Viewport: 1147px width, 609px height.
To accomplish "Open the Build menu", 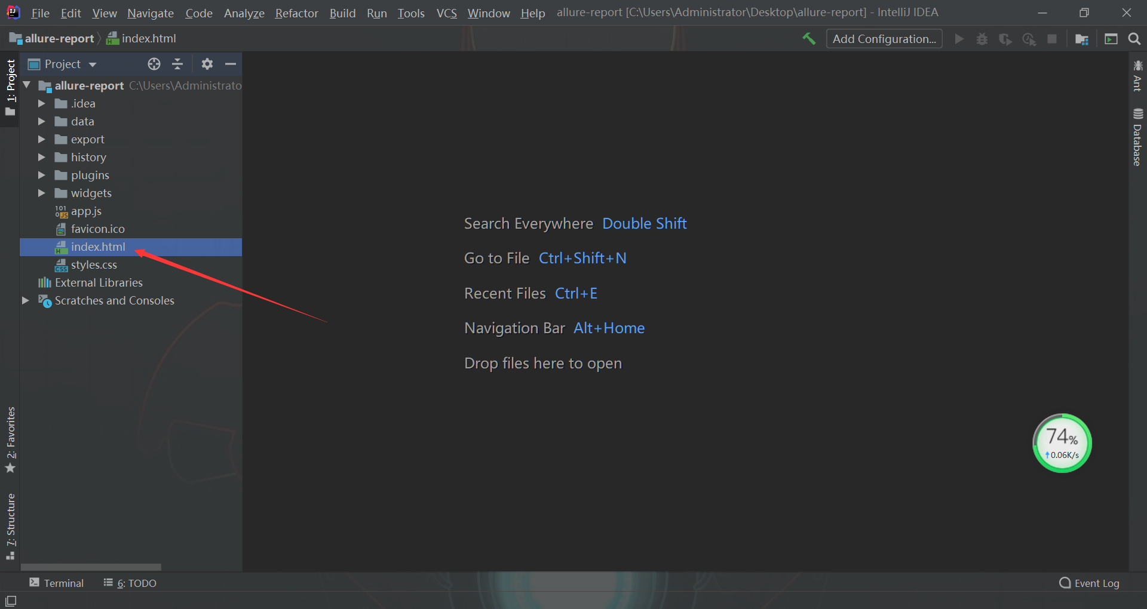I will click(342, 13).
